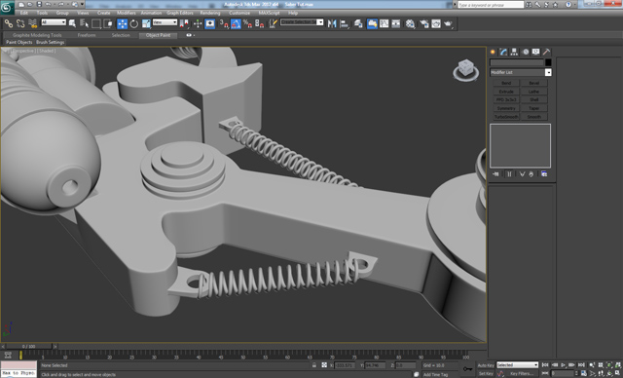
Task: Click the Align tool icon
Action: 344,23
